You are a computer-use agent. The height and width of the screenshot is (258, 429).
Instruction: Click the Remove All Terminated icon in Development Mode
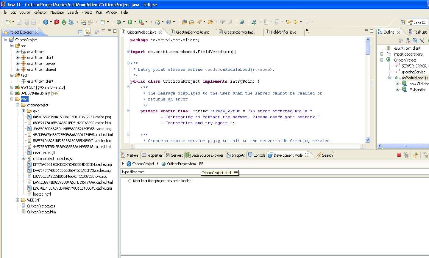click(x=406, y=155)
